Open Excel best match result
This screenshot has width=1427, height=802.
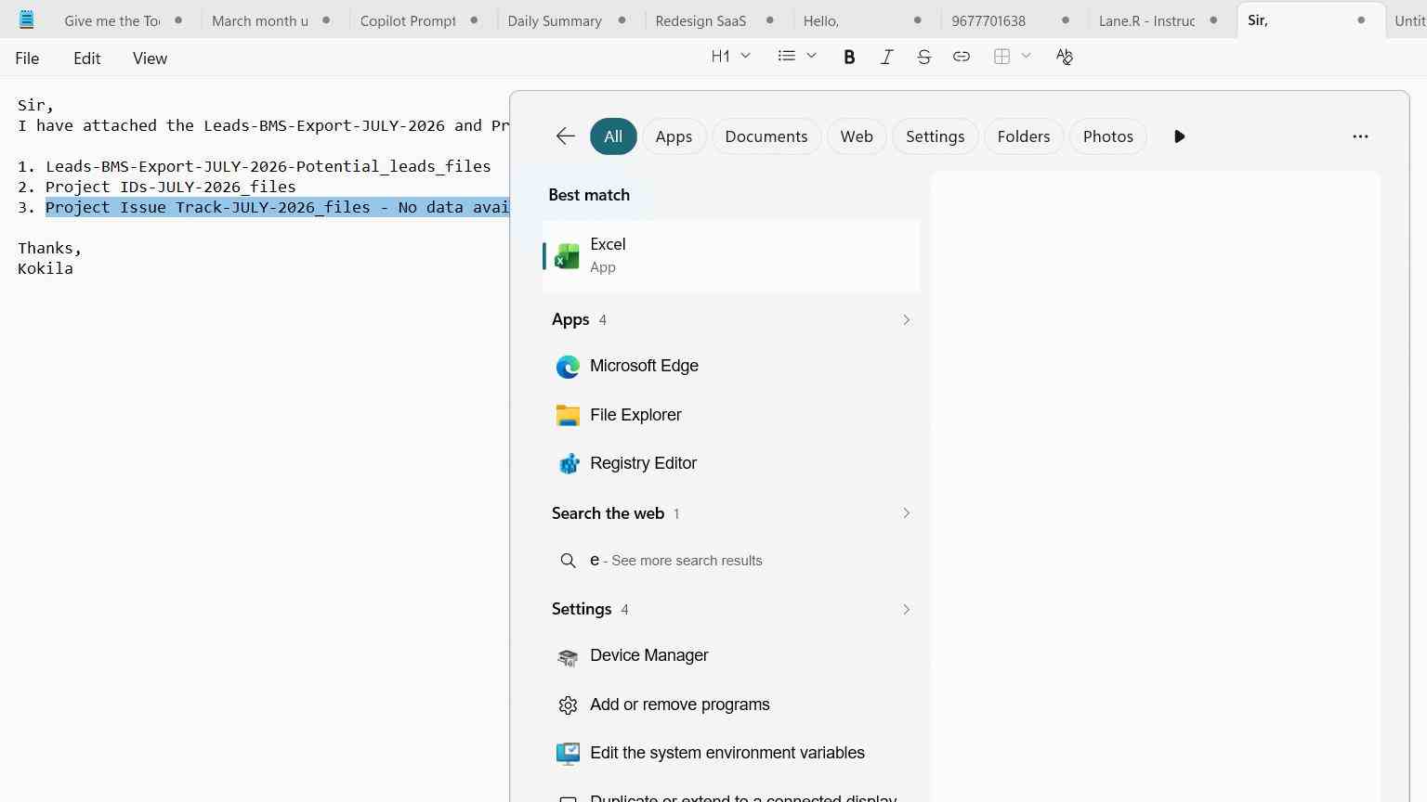731,255
